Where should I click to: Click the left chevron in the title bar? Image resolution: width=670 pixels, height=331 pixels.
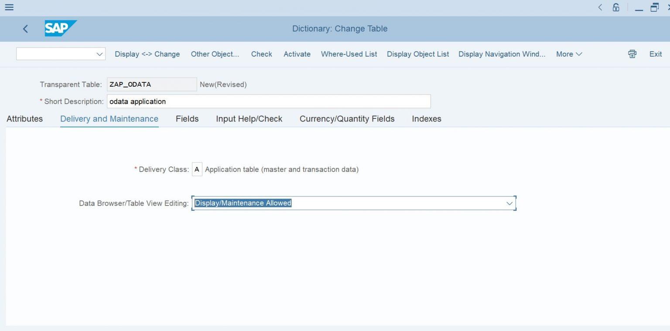599,7
